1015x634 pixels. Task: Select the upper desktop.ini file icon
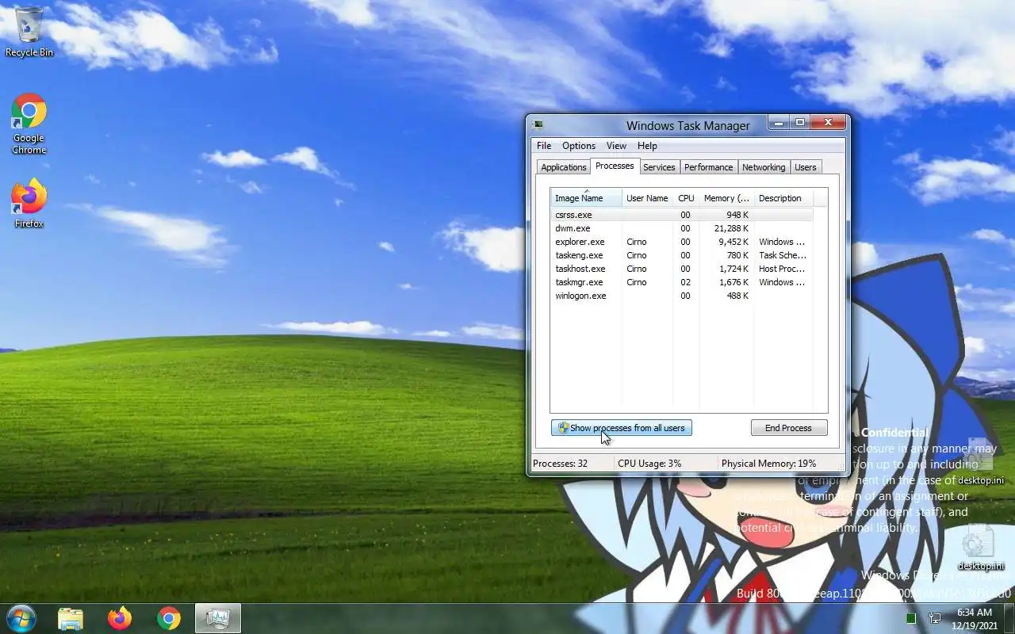tap(981, 461)
